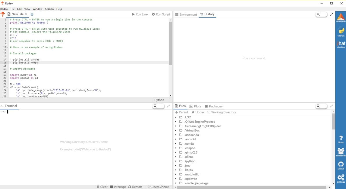Open the Github icon in sidebar
The height and width of the screenshot is (189, 346).
341,166
